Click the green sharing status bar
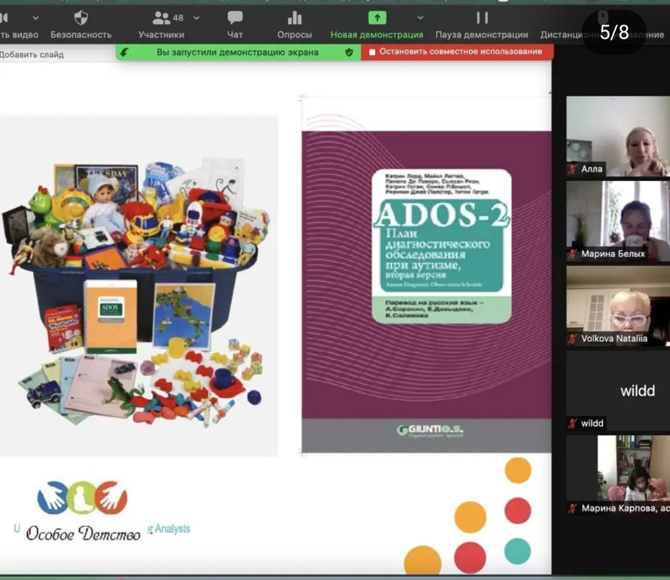The width and height of the screenshot is (670, 580). point(238,52)
